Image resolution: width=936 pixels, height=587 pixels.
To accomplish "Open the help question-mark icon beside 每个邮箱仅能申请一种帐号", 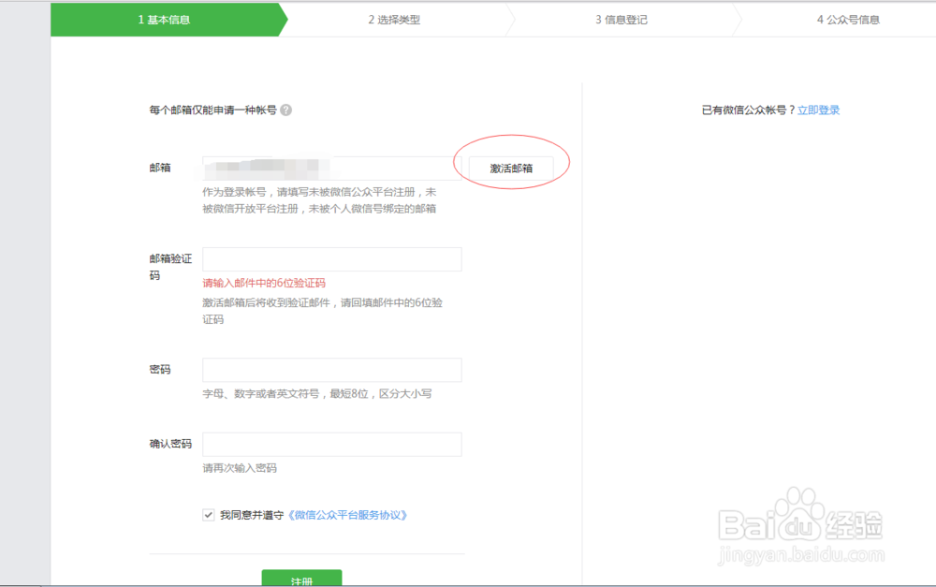I will click(x=285, y=110).
